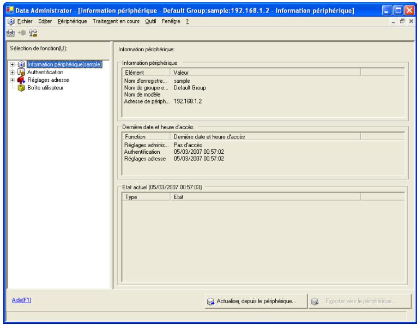Minimize the inner document window

[x=393, y=21]
